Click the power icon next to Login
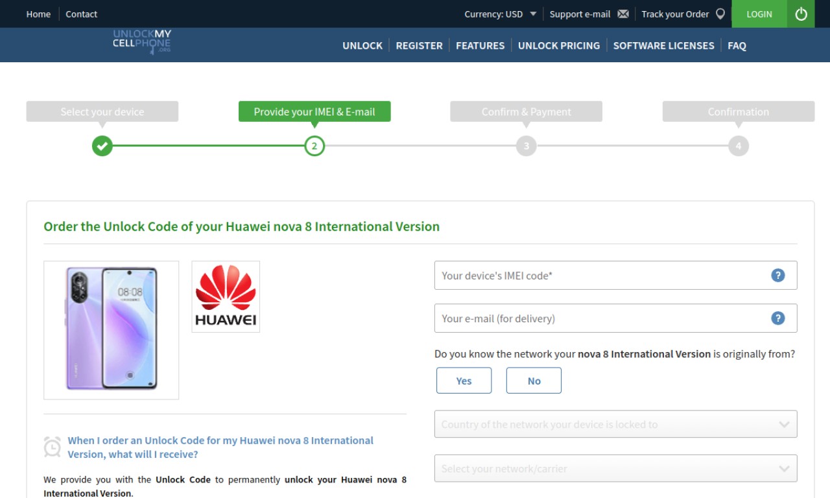The width and height of the screenshot is (830, 498). click(801, 14)
